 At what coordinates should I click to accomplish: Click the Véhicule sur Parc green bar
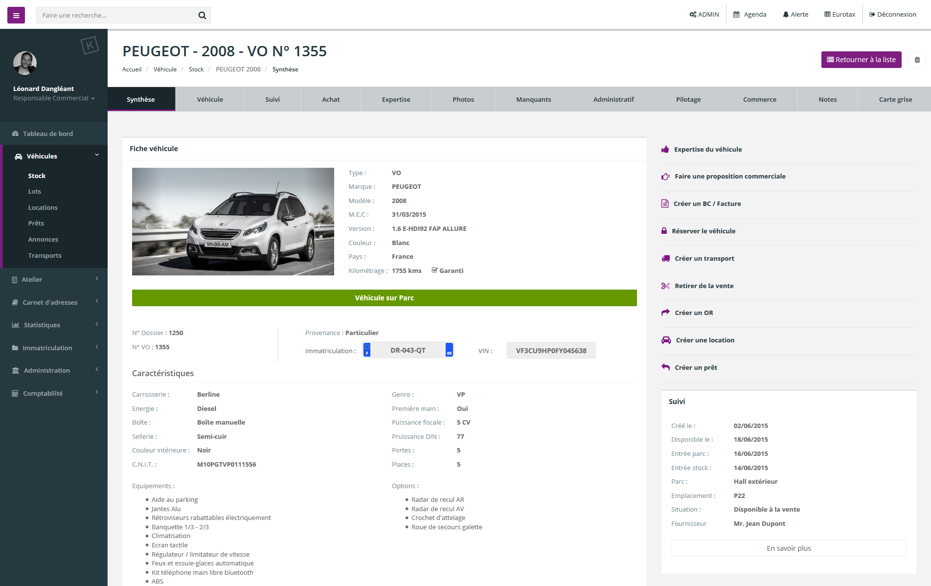pos(385,298)
